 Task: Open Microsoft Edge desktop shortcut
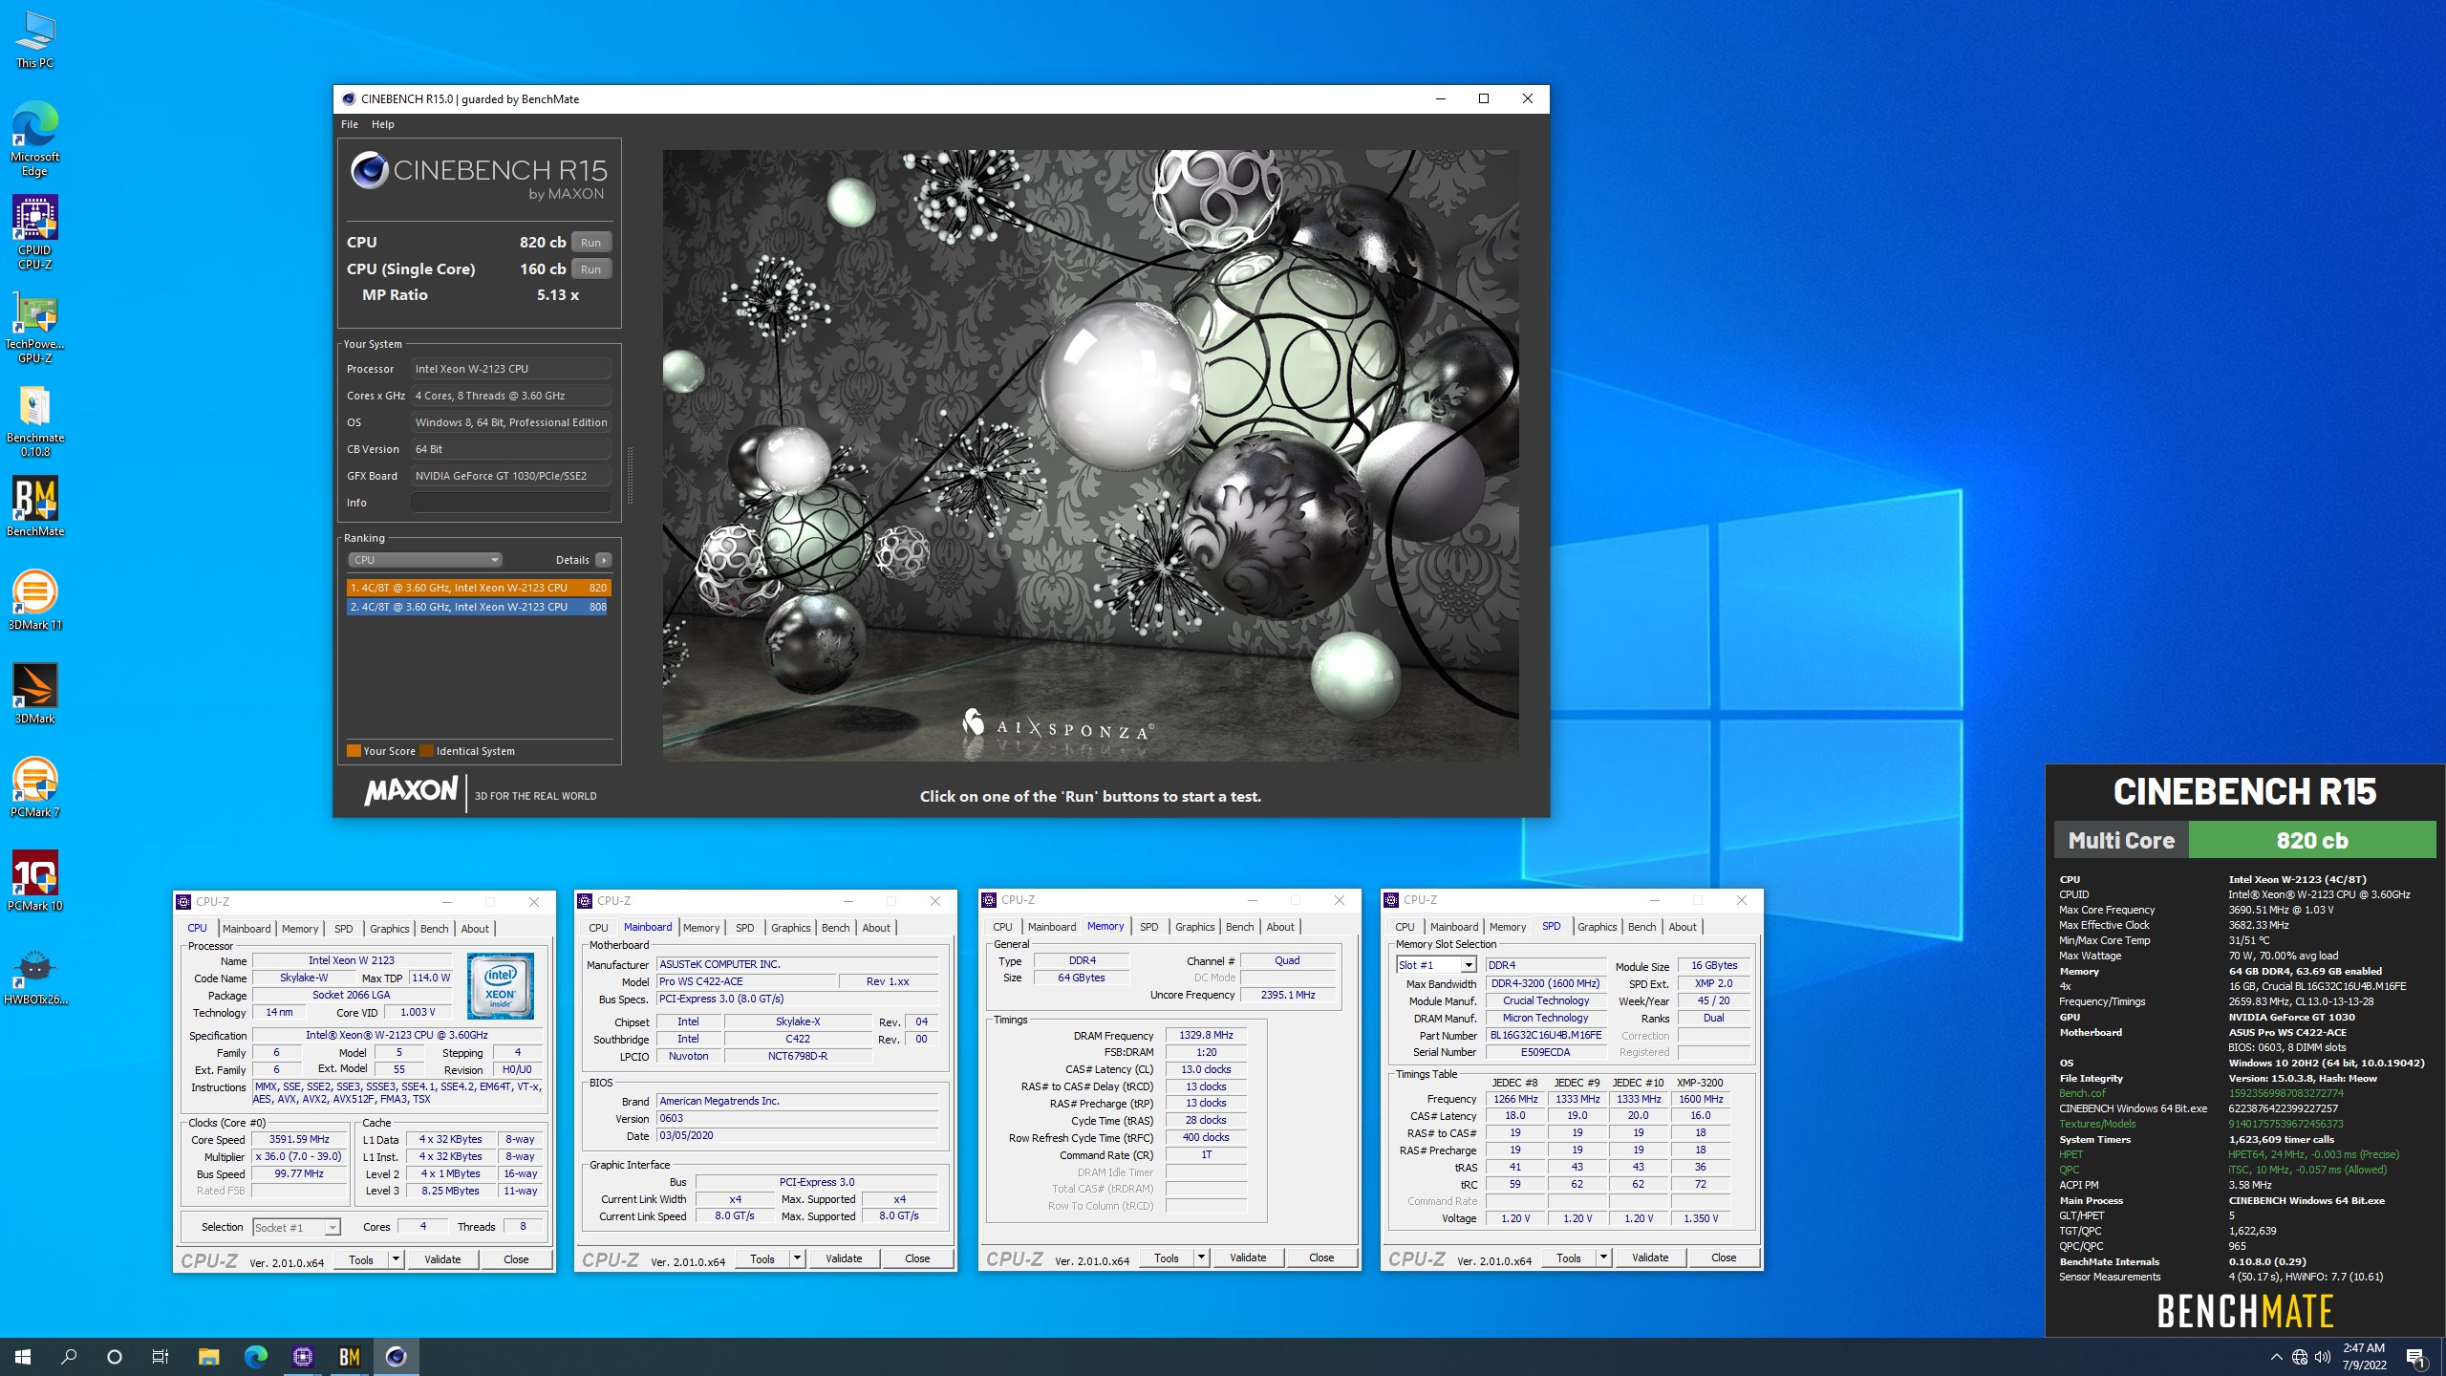35,140
